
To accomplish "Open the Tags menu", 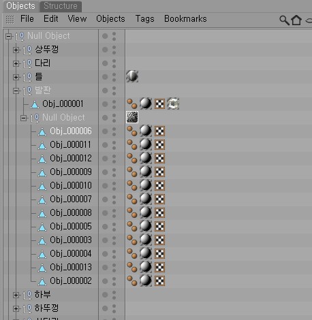I will 144,19.
